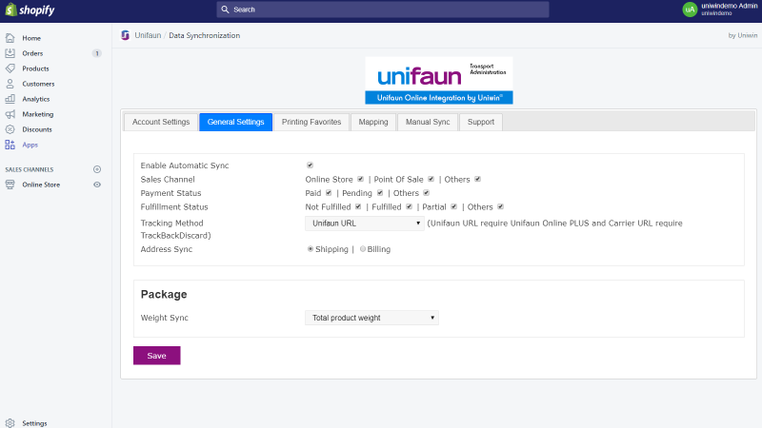Click Unifaun breadcrumb link
The width and height of the screenshot is (762, 428).
pos(148,35)
